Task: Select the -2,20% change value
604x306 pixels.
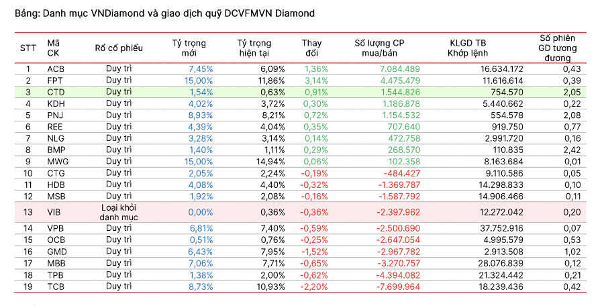Action: [315, 287]
